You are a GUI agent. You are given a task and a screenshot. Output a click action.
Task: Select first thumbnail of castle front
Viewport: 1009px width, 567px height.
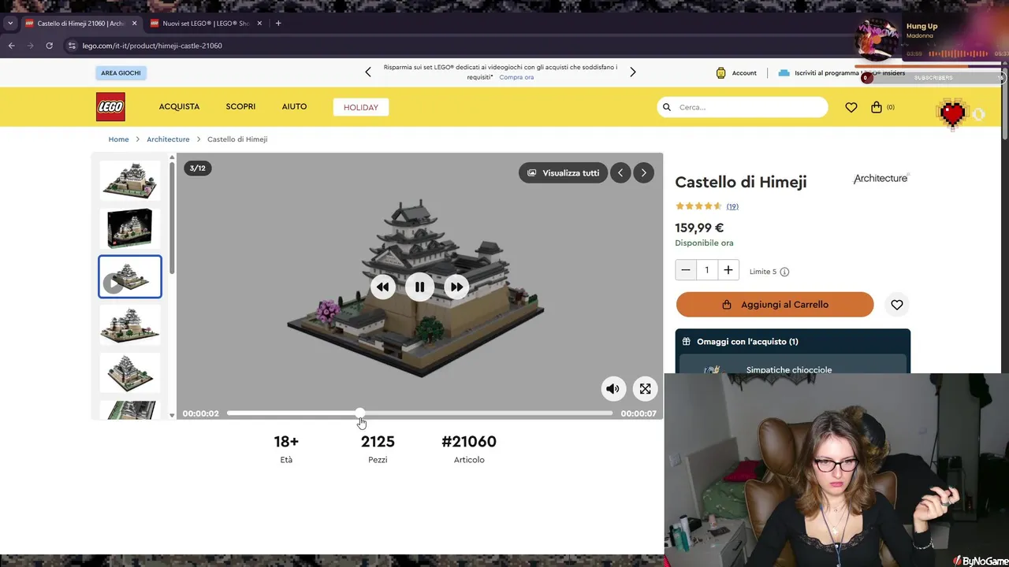pos(130,180)
